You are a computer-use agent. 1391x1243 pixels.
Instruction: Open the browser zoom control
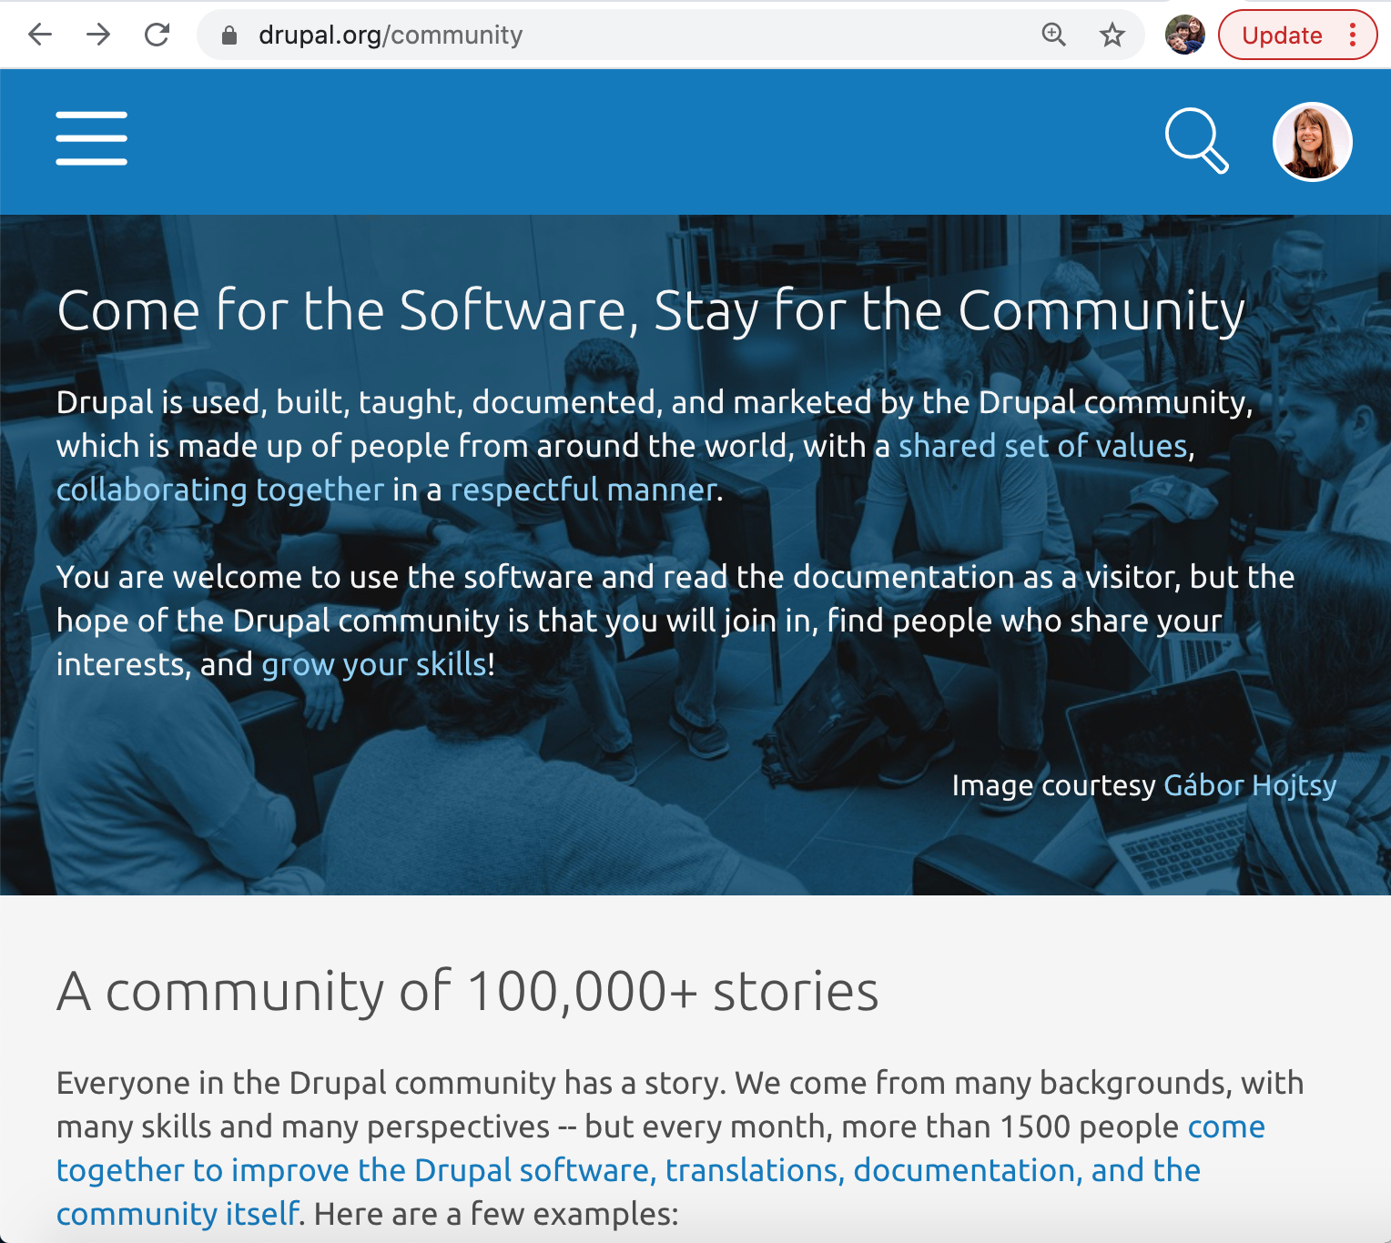1053,35
